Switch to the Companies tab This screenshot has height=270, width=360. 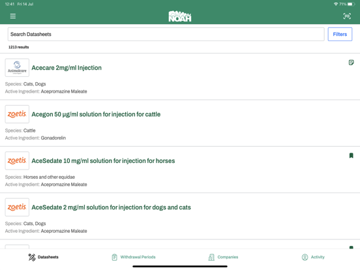tap(223, 257)
